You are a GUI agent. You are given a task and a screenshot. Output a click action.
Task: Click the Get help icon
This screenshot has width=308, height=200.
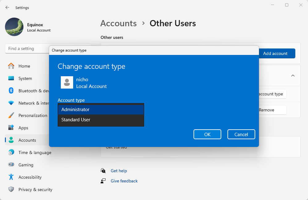(103, 171)
